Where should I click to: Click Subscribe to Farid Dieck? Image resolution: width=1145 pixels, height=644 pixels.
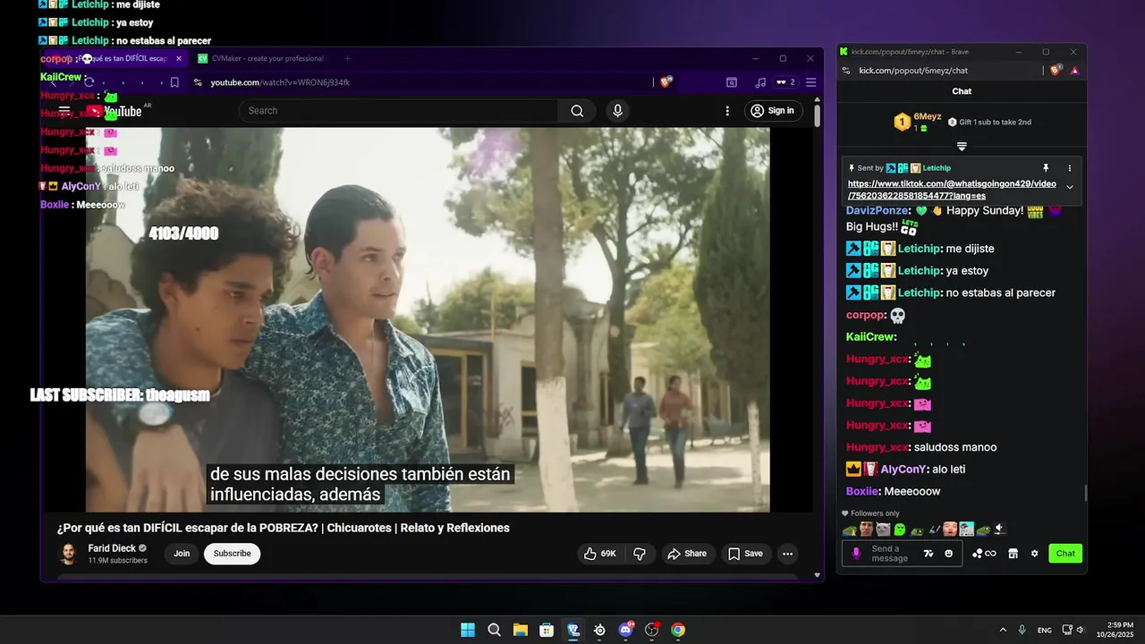[x=232, y=554]
